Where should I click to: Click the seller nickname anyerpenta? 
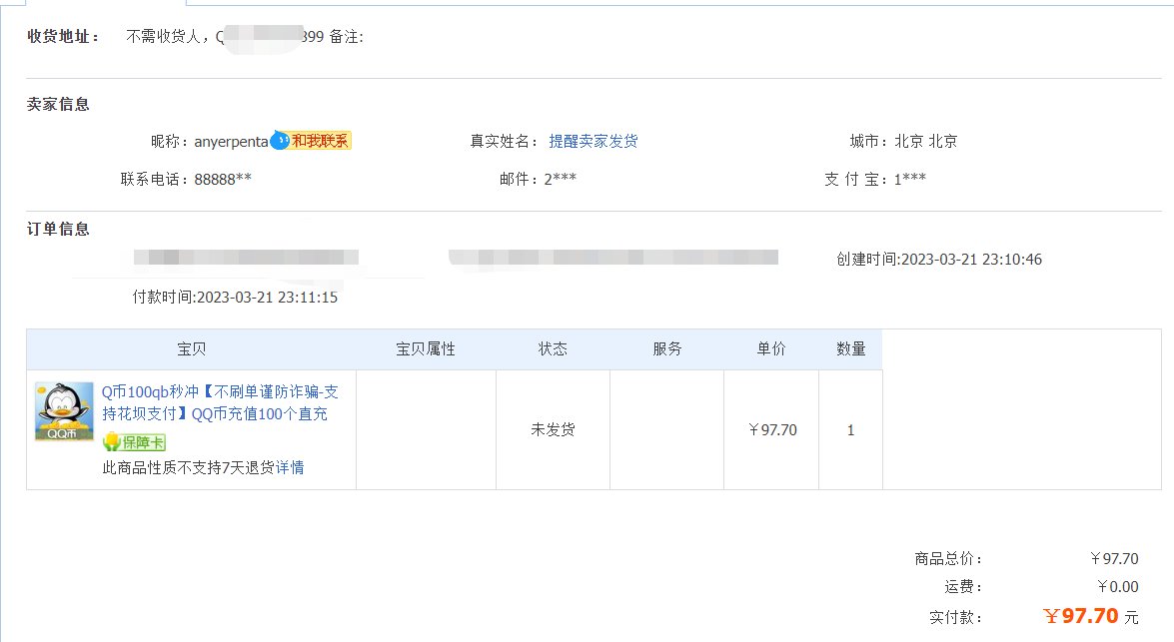pos(232,142)
